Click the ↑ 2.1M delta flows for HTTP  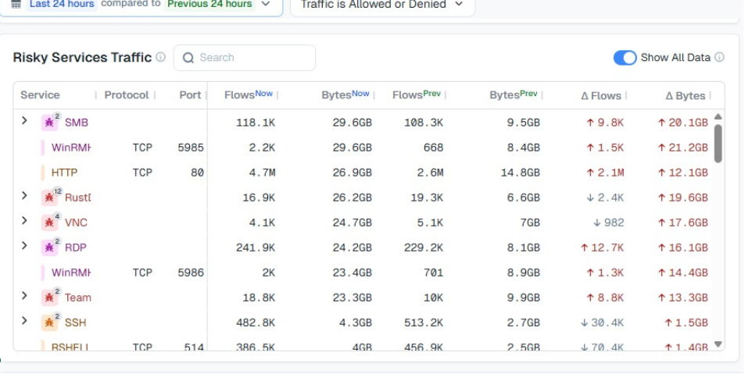605,173
